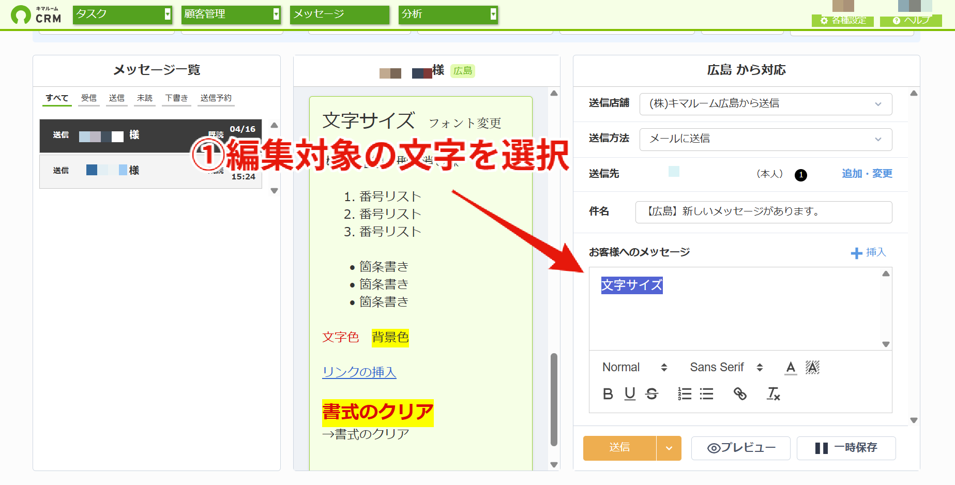Screen dimensions: 955x485
Task: Open the sent message dated 04/16
Action: coord(150,136)
